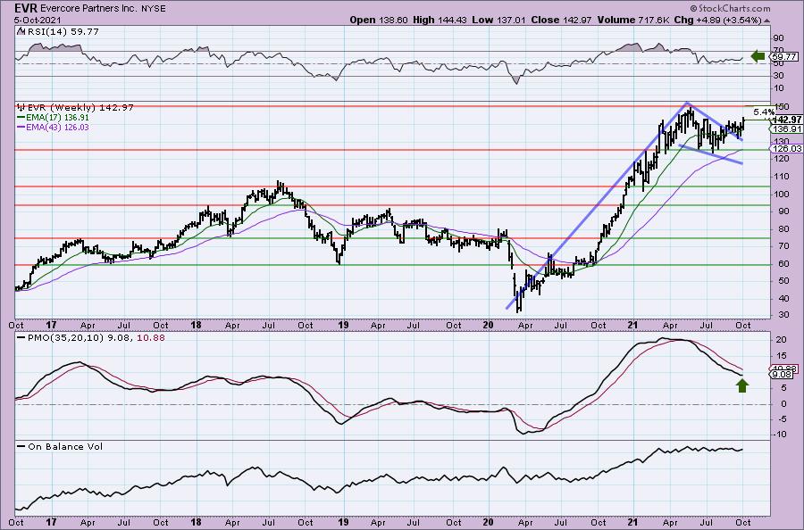Click the Chg +4.89 (+3.54%) value
804x530 pixels.
[718, 20]
